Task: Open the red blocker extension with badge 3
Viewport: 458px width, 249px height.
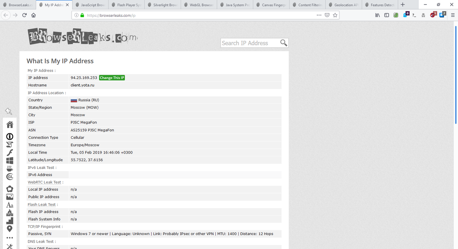Action: 433,15
